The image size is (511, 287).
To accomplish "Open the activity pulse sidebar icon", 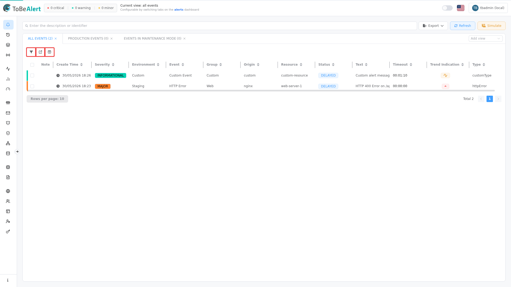I will 8,69.
